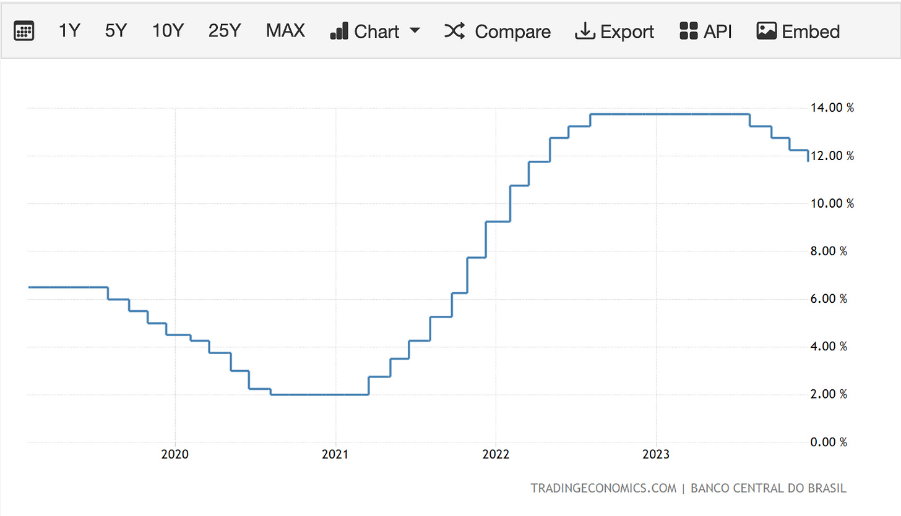Open the calendar date picker icon

[24, 31]
